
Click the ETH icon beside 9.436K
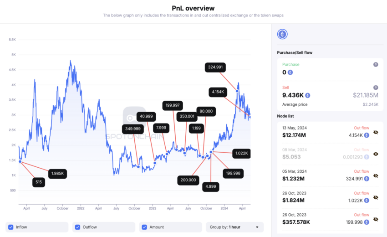[307, 95]
